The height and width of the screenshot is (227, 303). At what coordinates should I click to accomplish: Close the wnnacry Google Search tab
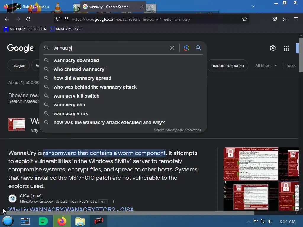pos(141,7)
